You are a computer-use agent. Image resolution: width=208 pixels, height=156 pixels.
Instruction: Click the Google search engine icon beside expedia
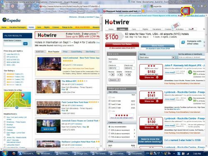coord(151,6)
